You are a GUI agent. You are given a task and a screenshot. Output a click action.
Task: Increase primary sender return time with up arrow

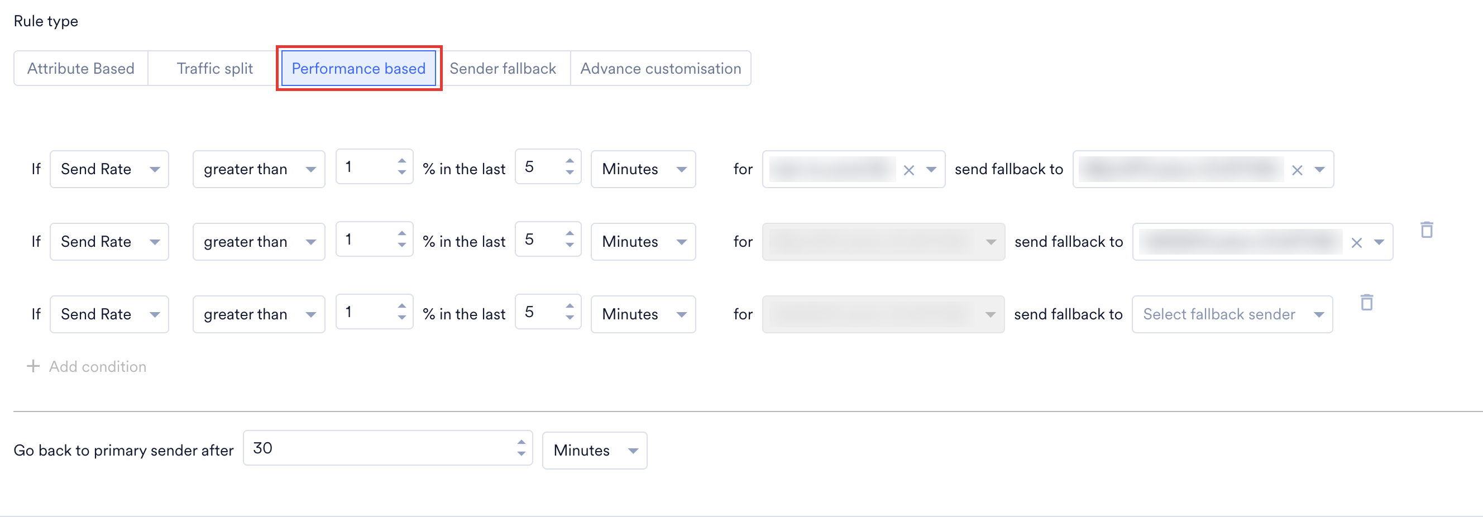pyautogui.click(x=522, y=442)
